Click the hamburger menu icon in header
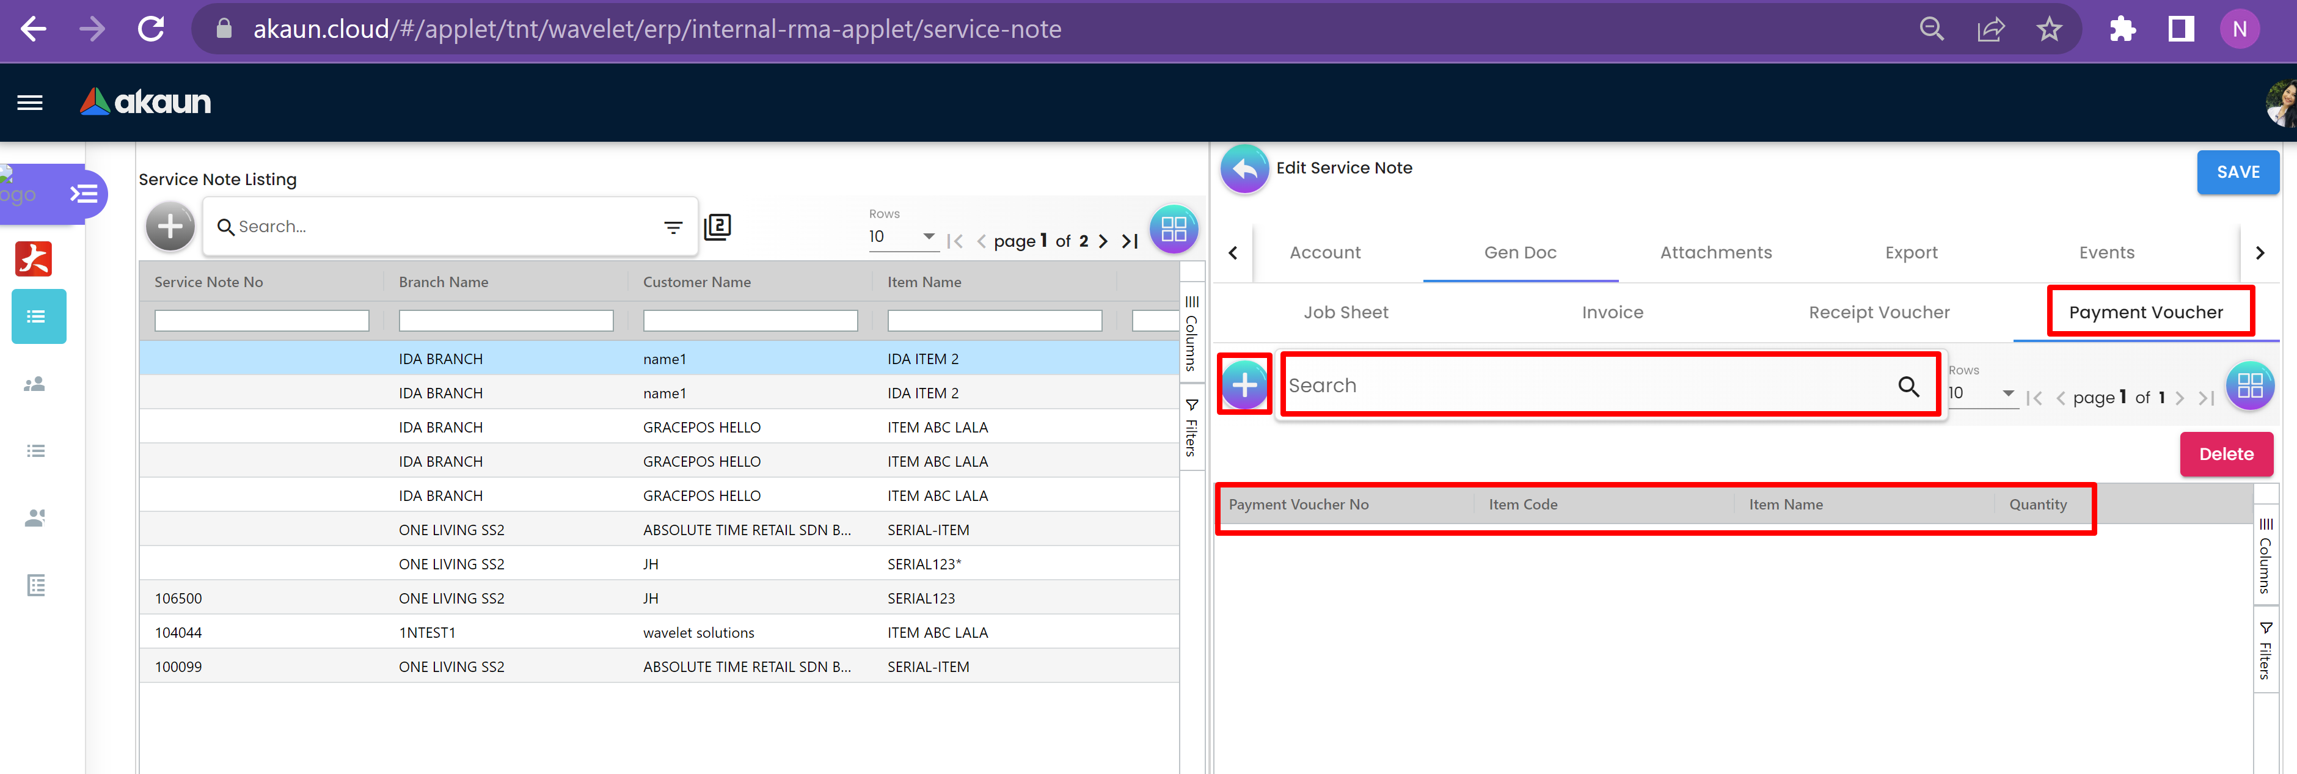This screenshot has width=2297, height=774. coord(29,103)
